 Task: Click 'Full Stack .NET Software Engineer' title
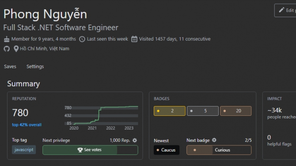(x=61, y=28)
